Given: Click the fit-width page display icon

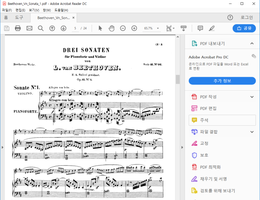Looking at the screenshot, I should (x=169, y=28).
